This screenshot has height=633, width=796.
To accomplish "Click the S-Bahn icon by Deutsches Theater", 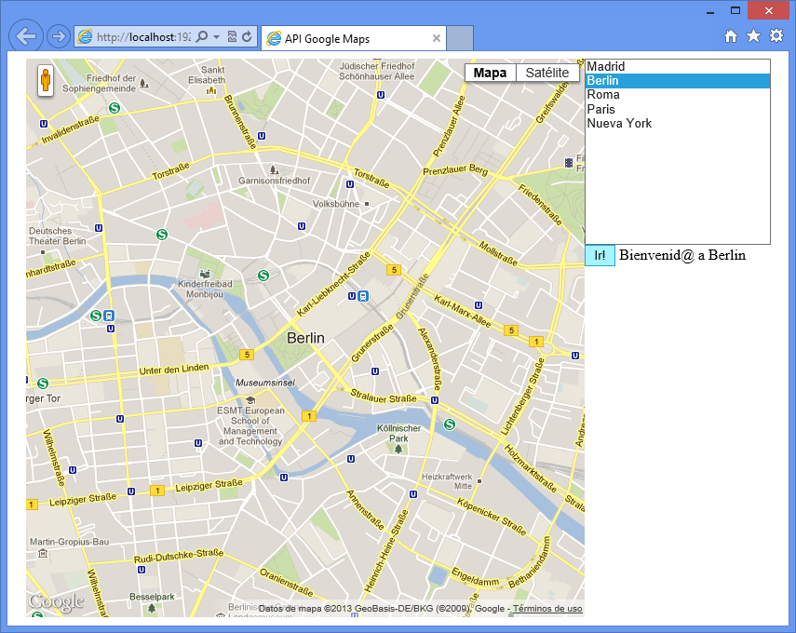I will [161, 234].
